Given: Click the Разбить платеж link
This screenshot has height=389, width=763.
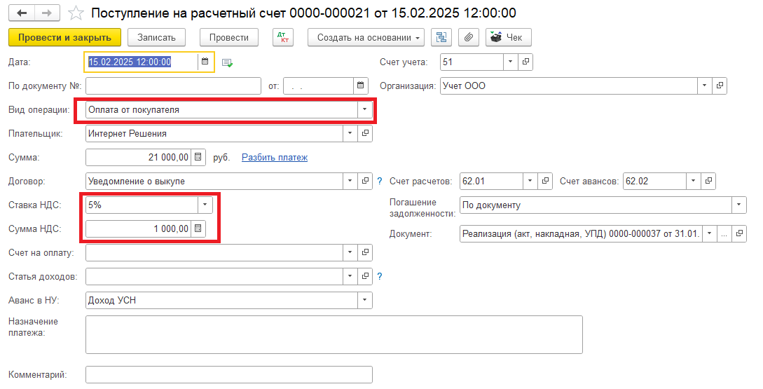Looking at the screenshot, I should [x=275, y=158].
